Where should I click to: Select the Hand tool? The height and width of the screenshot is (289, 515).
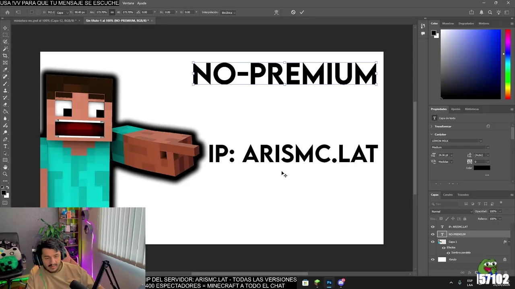(x=5, y=167)
